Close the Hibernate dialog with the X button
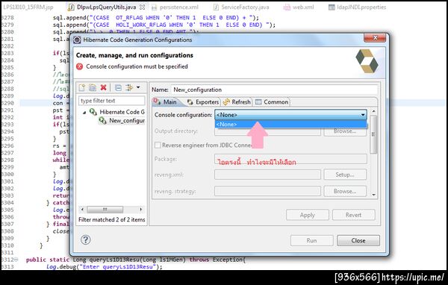 [x=375, y=38]
